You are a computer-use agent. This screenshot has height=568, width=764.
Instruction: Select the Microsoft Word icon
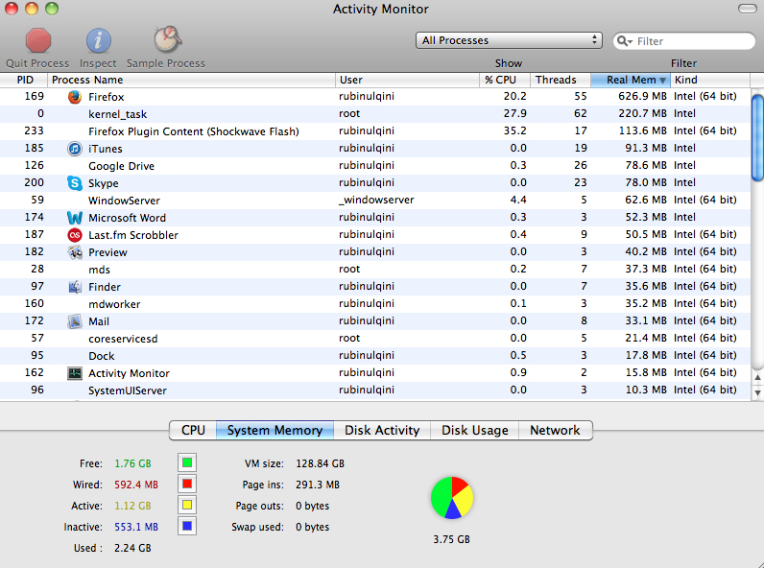click(75, 217)
